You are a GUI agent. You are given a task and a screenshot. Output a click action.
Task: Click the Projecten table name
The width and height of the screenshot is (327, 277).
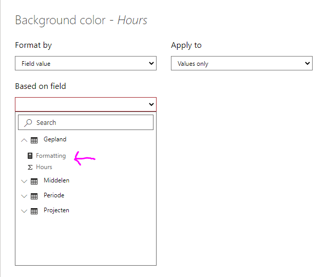[x=56, y=210]
